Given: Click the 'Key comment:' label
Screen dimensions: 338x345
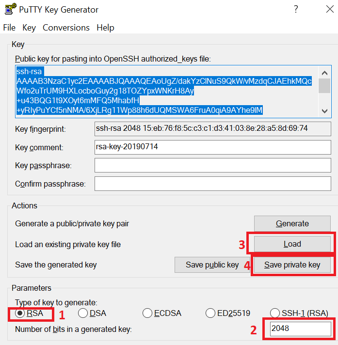Looking at the screenshot, I should pos(39,147).
